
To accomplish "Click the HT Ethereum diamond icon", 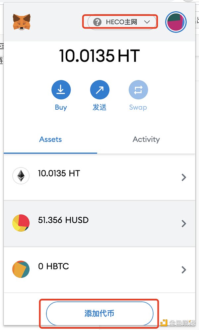I will tap(21, 176).
